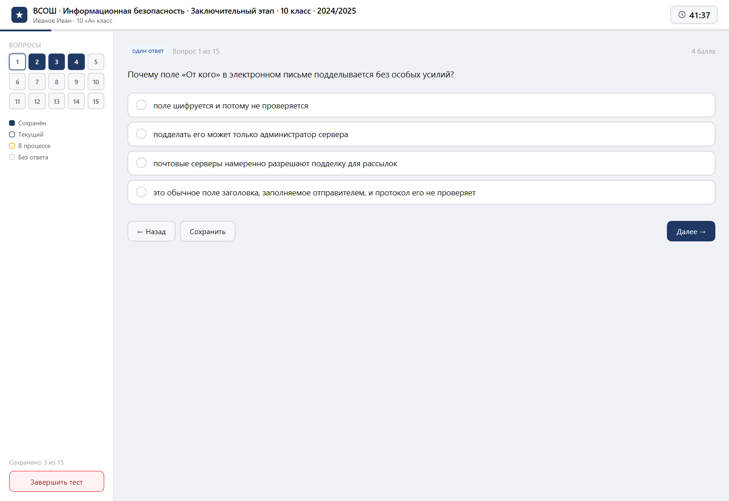Open saved question 4
The width and height of the screenshot is (729, 501).
pyautogui.click(x=76, y=62)
